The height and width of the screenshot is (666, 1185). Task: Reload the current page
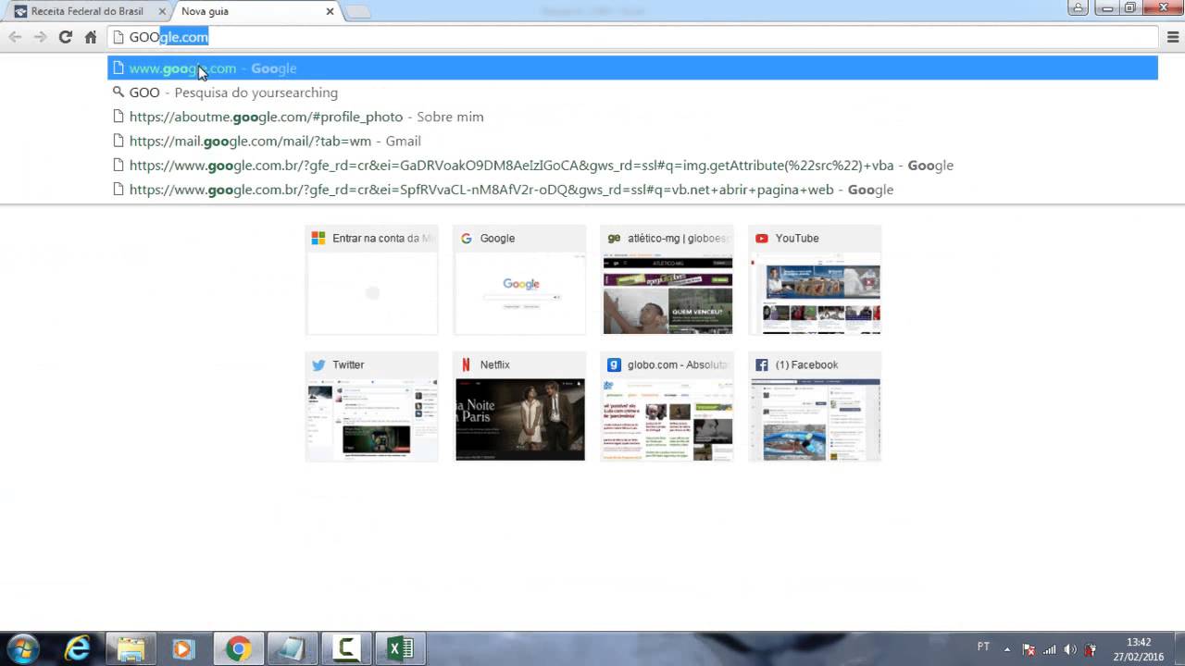(x=65, y=37)
